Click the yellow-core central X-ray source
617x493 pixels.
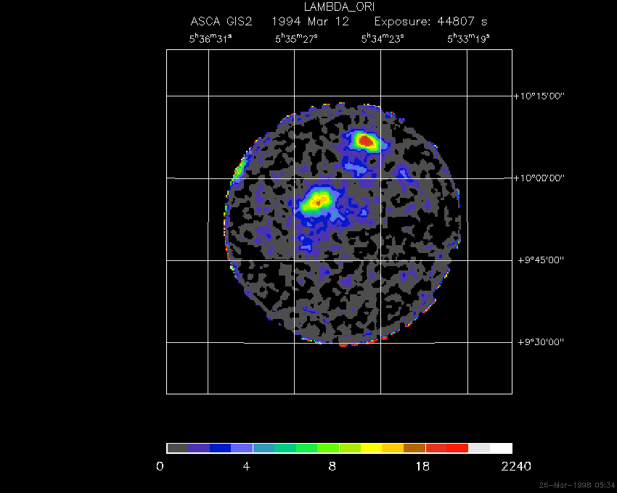click(318, 202)
